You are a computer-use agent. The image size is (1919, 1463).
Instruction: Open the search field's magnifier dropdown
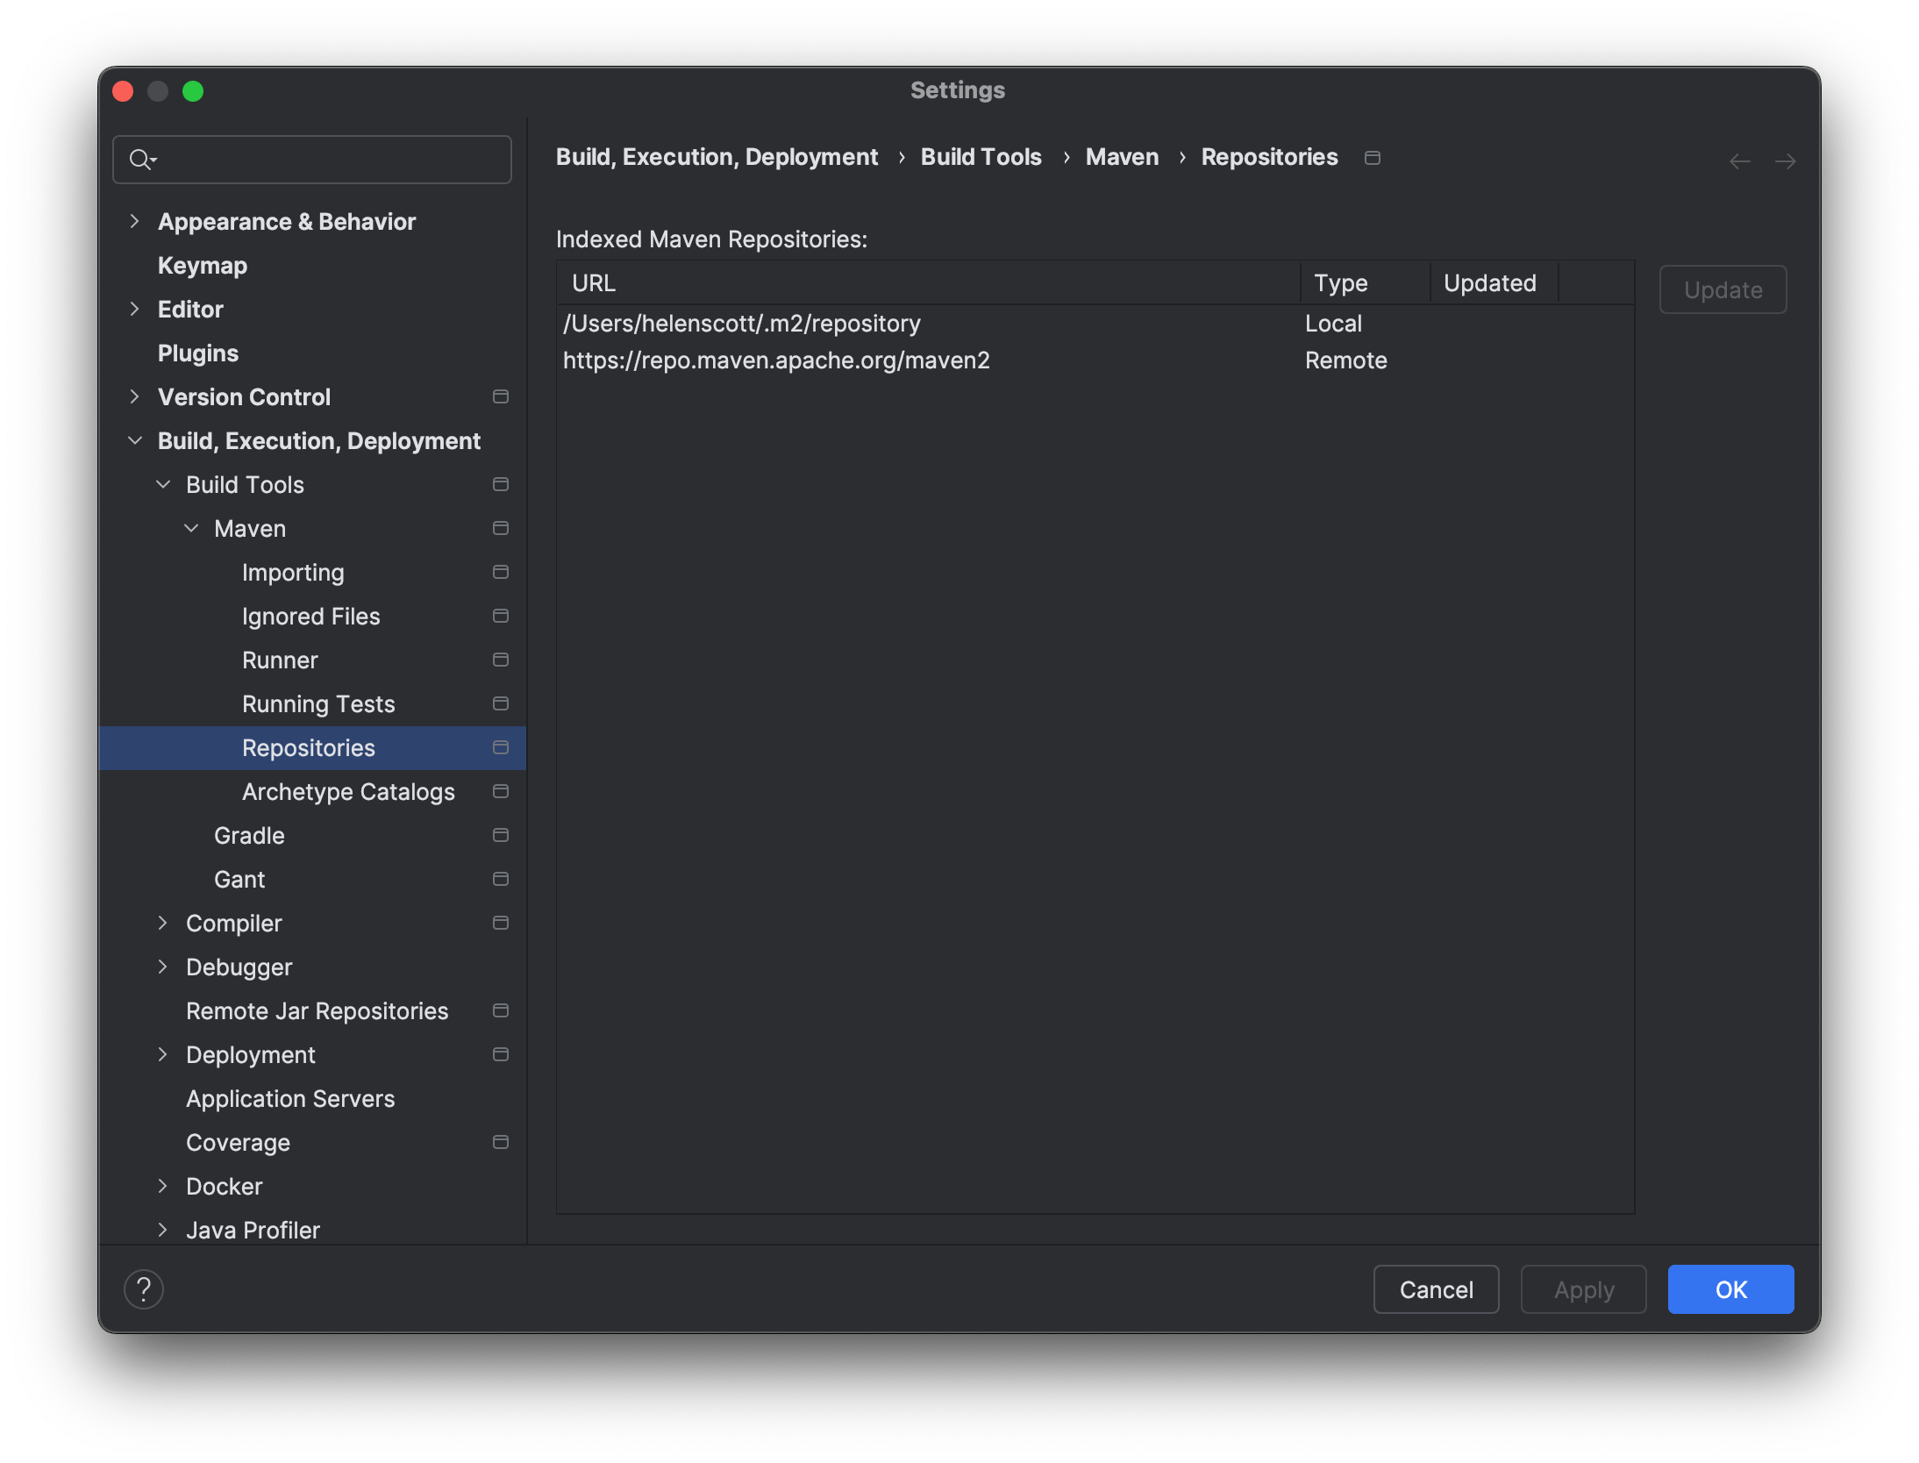click(143, 159)
